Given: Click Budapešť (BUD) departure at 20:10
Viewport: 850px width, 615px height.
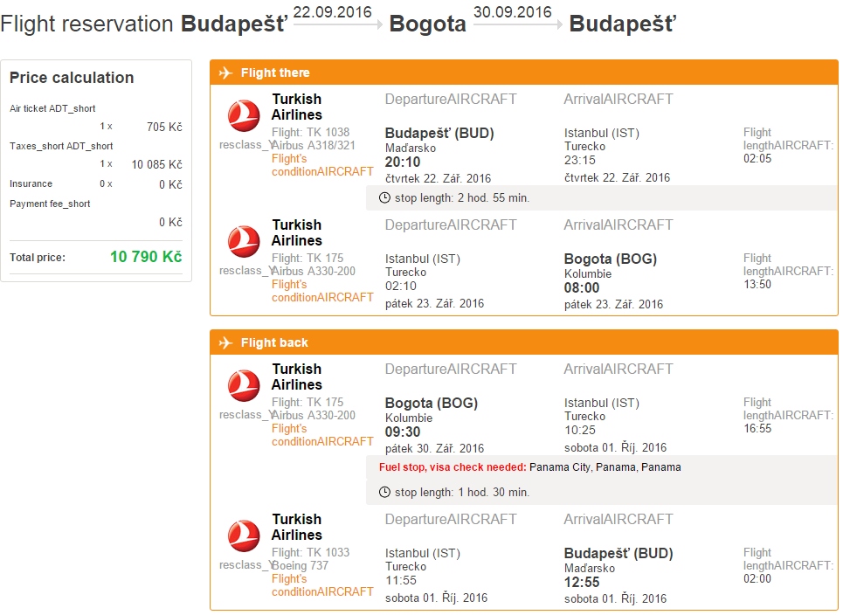Looking at the screenshot, I should 439,134.
